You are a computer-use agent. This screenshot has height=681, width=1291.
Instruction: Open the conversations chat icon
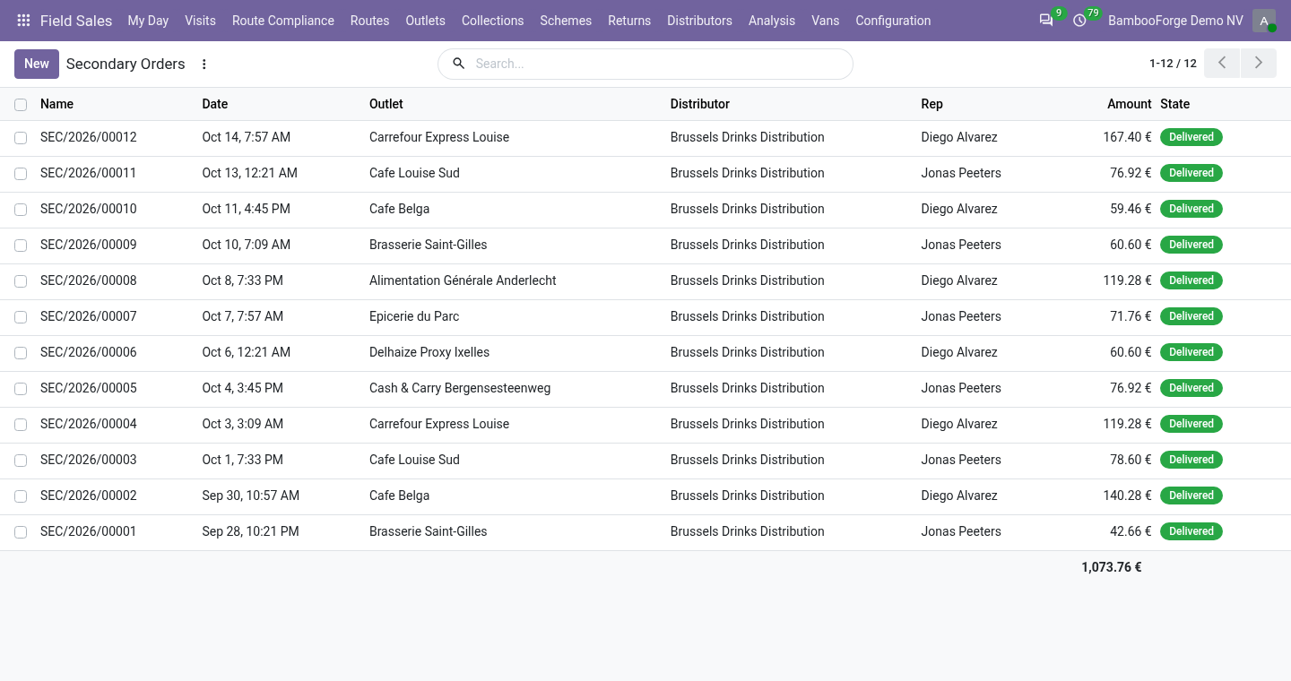click(1046, 21)
